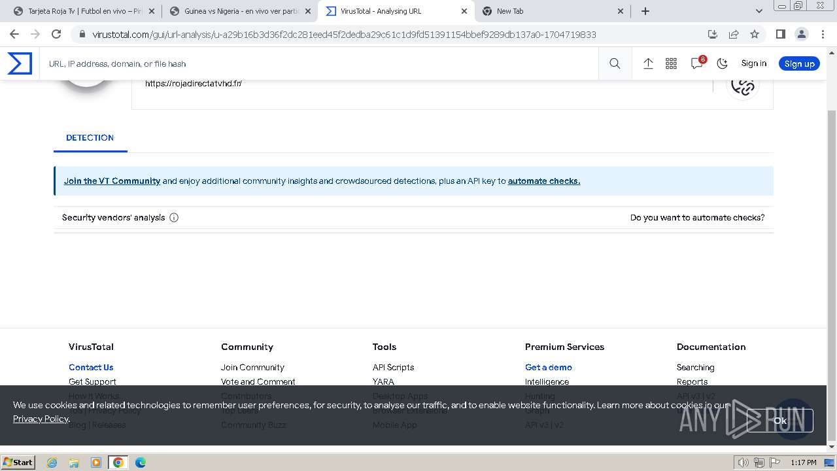Click the address bar URL
Viewport: 837px width, 471px height.
(344, 35)
